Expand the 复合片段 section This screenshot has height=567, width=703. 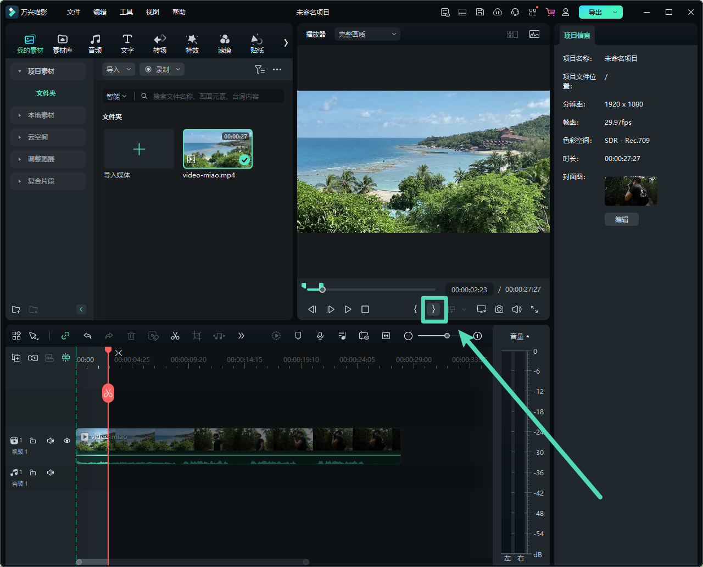tap(48, 181)
